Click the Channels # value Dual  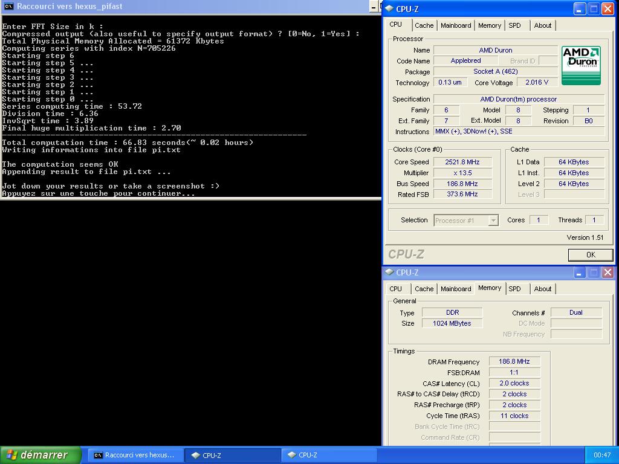pos(576,312)
